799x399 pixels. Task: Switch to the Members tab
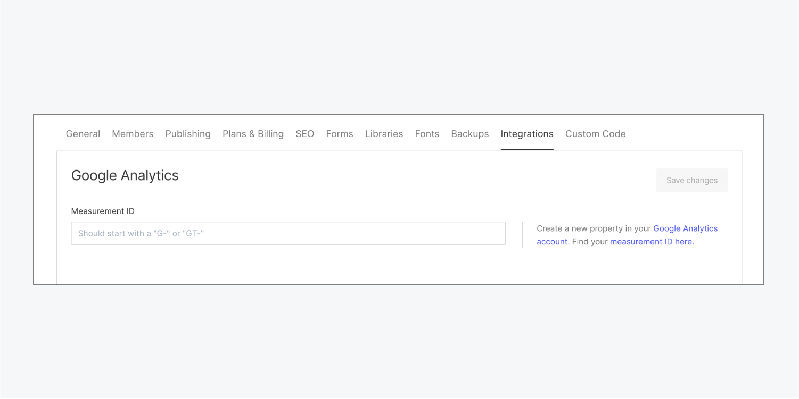coord(133,134)
